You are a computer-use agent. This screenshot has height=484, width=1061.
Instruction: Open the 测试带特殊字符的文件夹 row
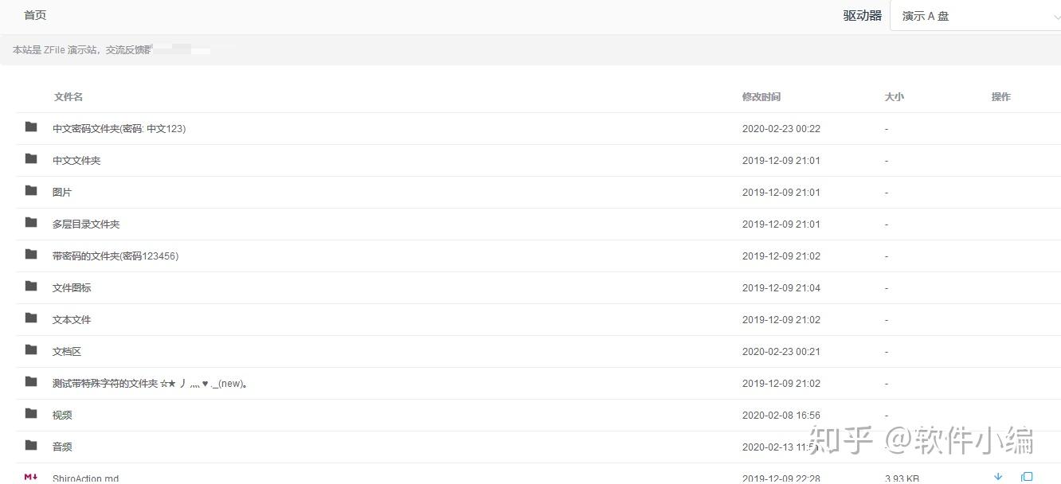click(x=150, y=384)
